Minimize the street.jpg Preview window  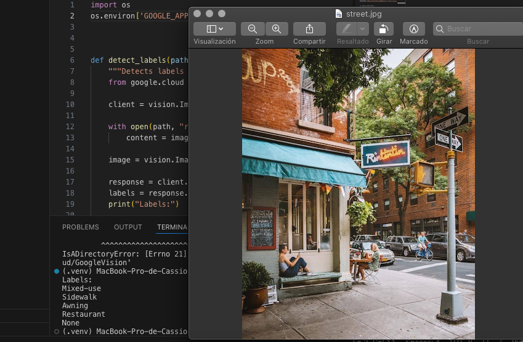point(210,14)
